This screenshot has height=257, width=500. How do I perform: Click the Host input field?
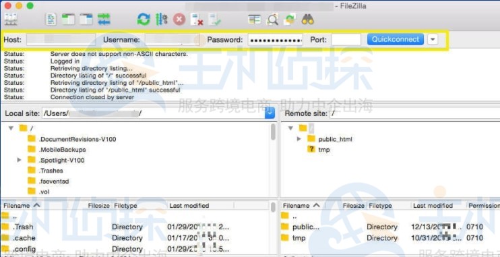tap(61, 40)
